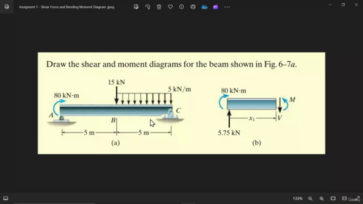Open the See more three-dots menu
This screenshot has height=204, width=363.
[227, 7]
